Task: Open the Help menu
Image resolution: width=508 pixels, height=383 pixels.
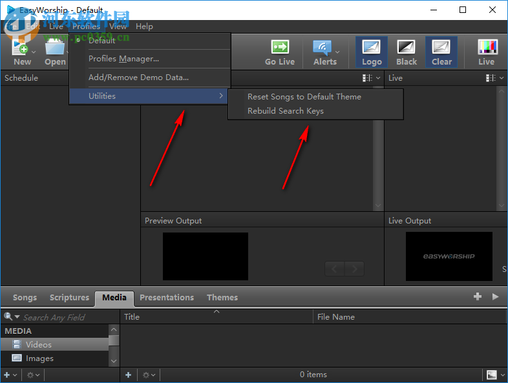Action: tap(144, 26)
